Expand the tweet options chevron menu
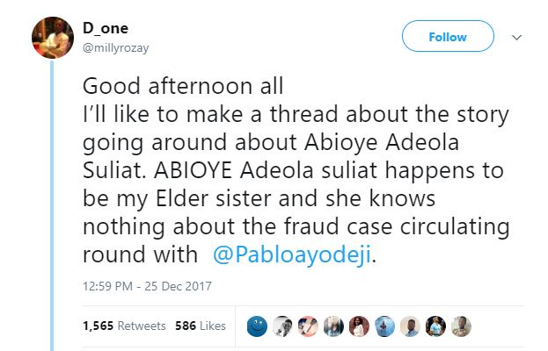 coord(516,38)
